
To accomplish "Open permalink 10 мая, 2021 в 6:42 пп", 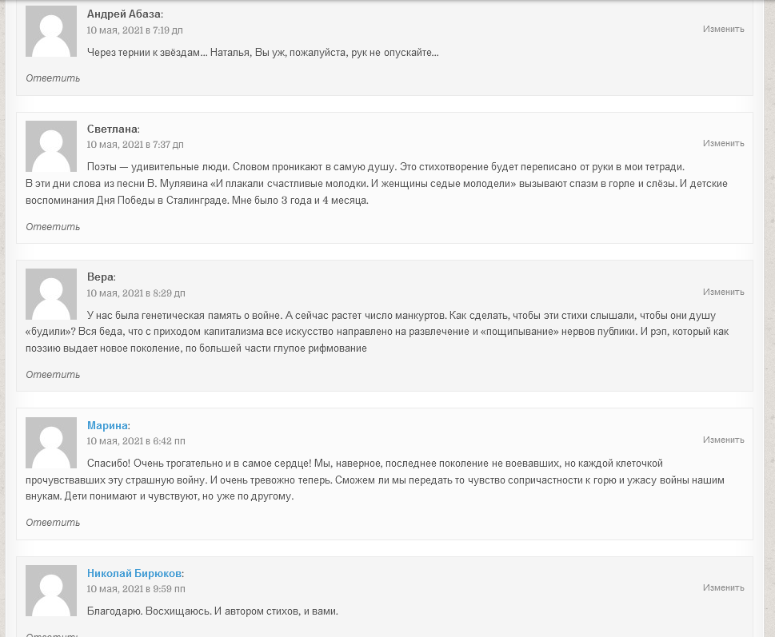I will coord(136,441).
